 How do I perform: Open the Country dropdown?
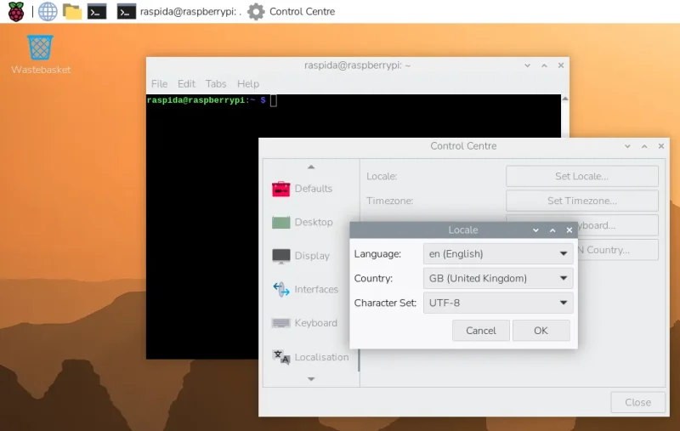pyautogui.click(x=498, y=278)
